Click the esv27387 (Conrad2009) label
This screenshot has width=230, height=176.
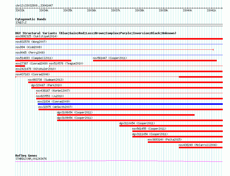(32, 63)
